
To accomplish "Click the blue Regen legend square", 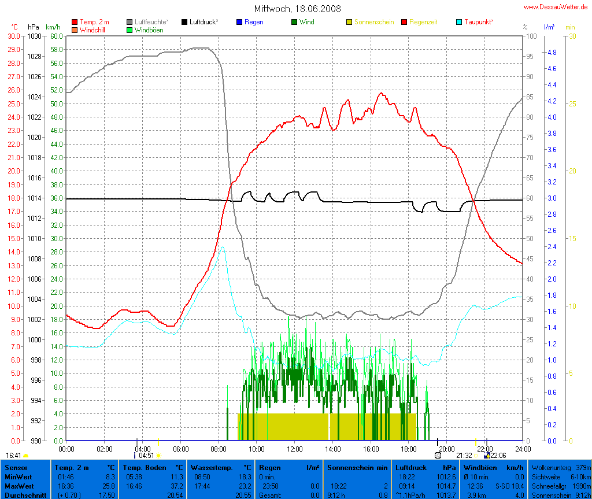I will 239,22.
